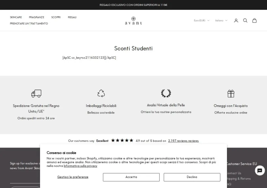This screenshot has width=267, height=188.
Task: Click Ottieni la tua routine personalizzata
Action: point(166,112)
